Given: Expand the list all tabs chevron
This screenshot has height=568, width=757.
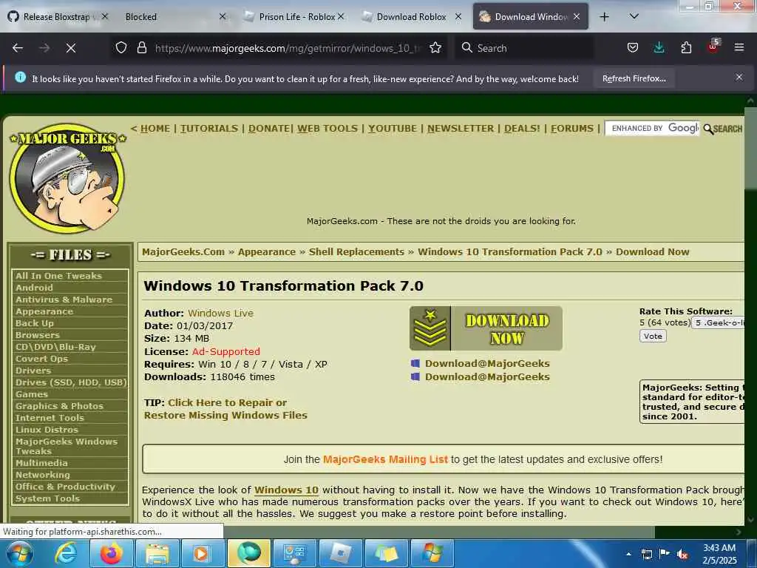Looking at the screenshot, I should pos(634,17).
